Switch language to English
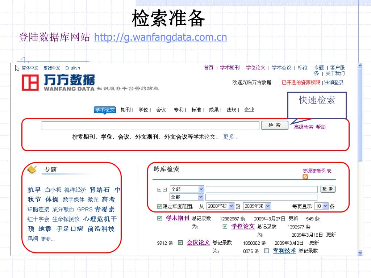This screenshot has height=278, width=371. coord(72,68)
